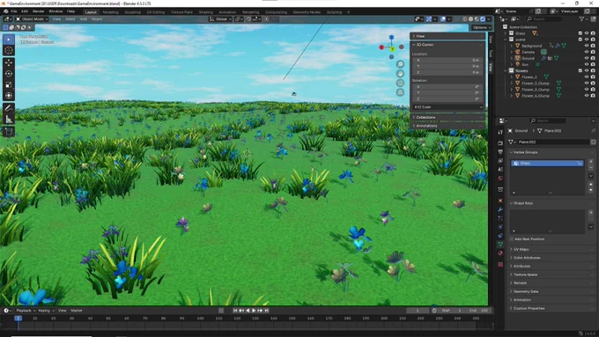Select the Select Box tool
Viewport: 599px width, 337px height.
(x=9, y=40)
